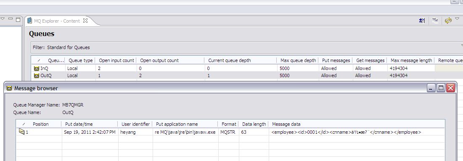Viewport: 463px width, 161px height.
Task: Click the Max queue depth column header
Action: click(x=298, y=60)
